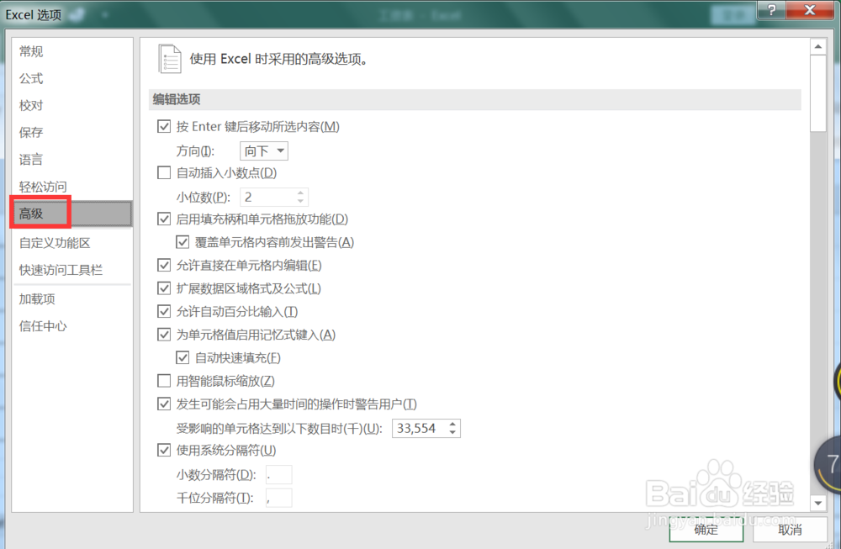The width and height of the screenshot is (841, 549).
Task: Decrease 小位数 with the down arrow
Action: pyautogui.click(x=301, y=201)
